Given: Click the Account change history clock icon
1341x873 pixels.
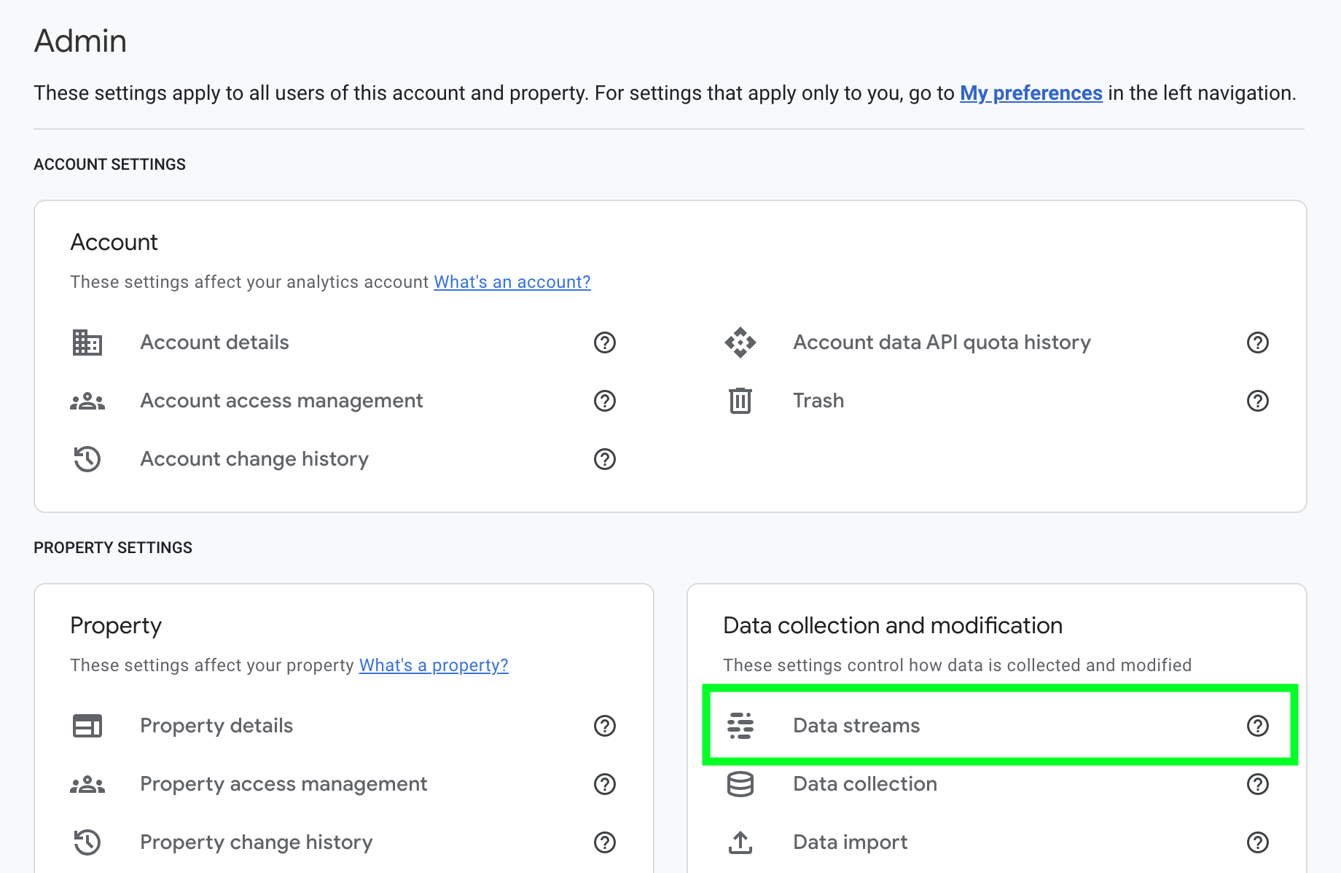Looking at the screenshot, I should [87, 459].
